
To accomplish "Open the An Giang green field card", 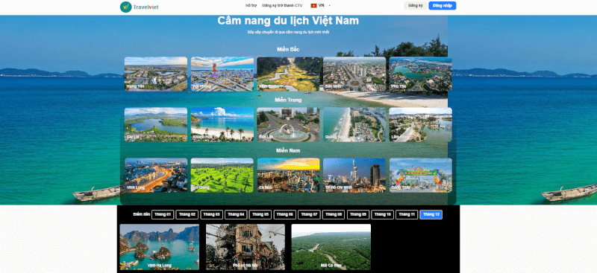I will [222, 175].
